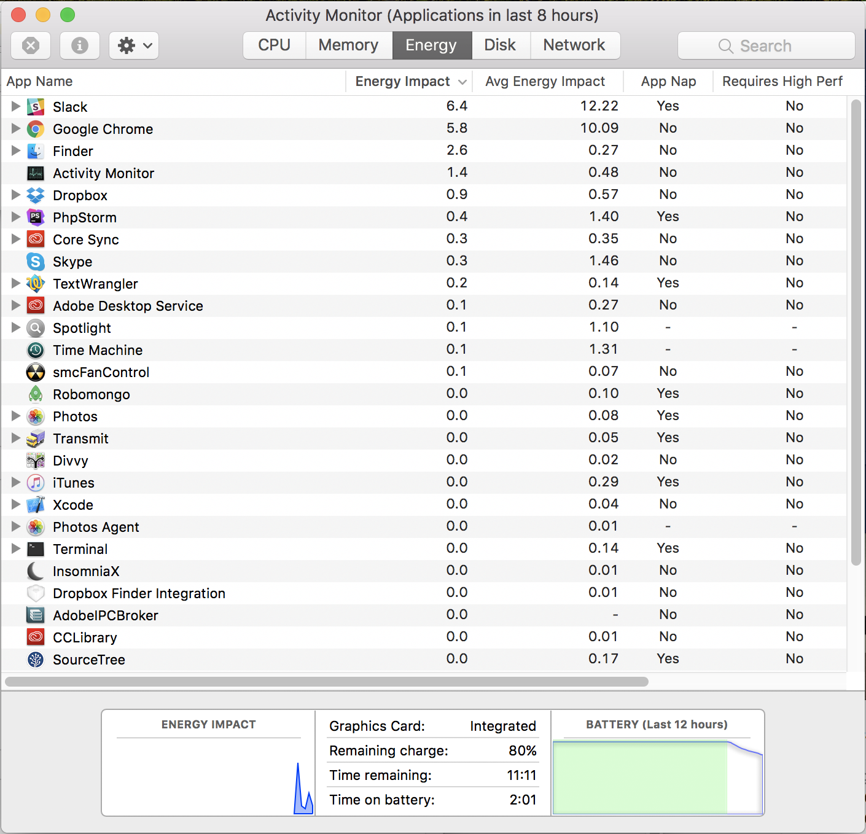Sort by Energy Impact column header
The width and height of the screenshot is (866, 834).
point(410,82)
